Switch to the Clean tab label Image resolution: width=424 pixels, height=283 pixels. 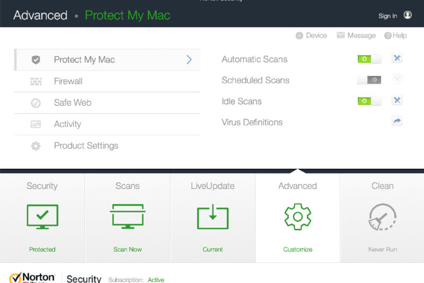tap(382, 186)
